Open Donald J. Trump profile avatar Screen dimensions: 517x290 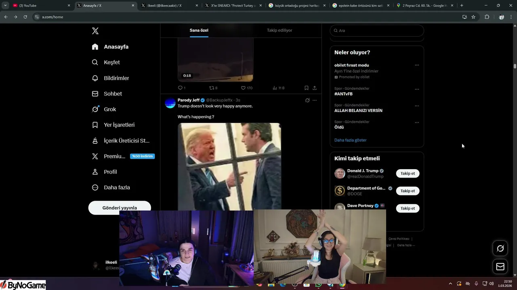pyautogui.click(x=340, y=174)
